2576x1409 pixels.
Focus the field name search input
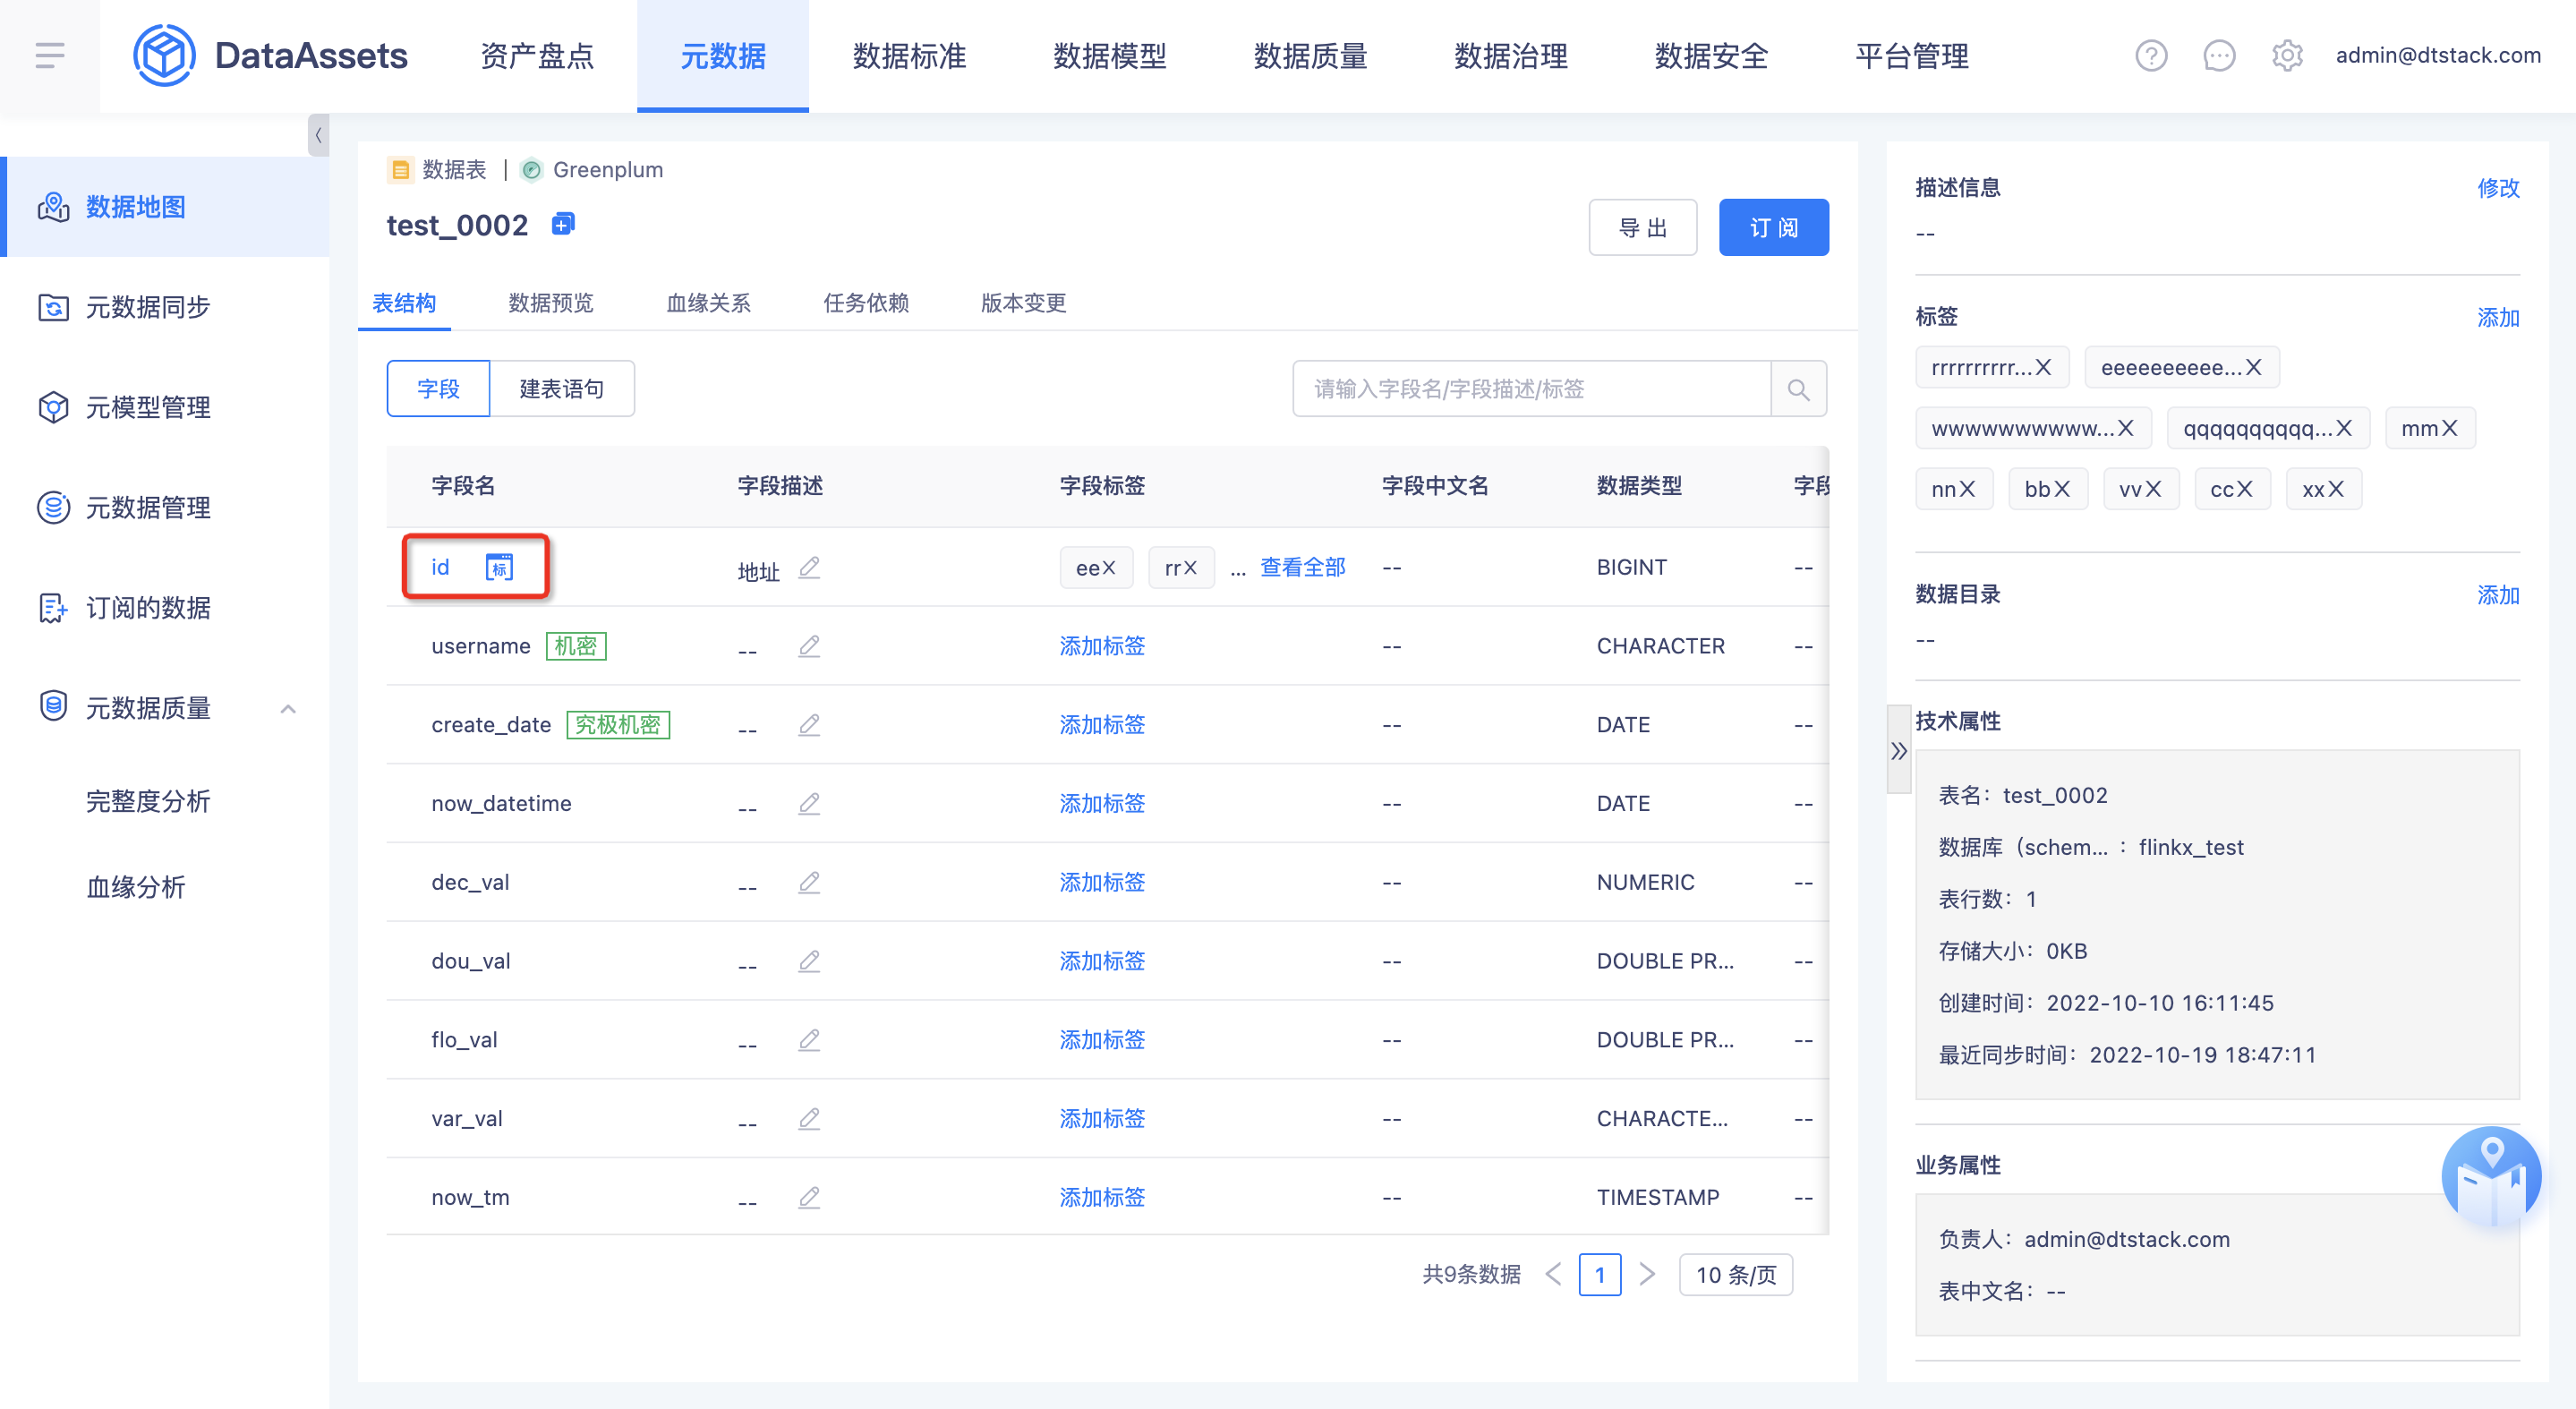point(1531,389)
